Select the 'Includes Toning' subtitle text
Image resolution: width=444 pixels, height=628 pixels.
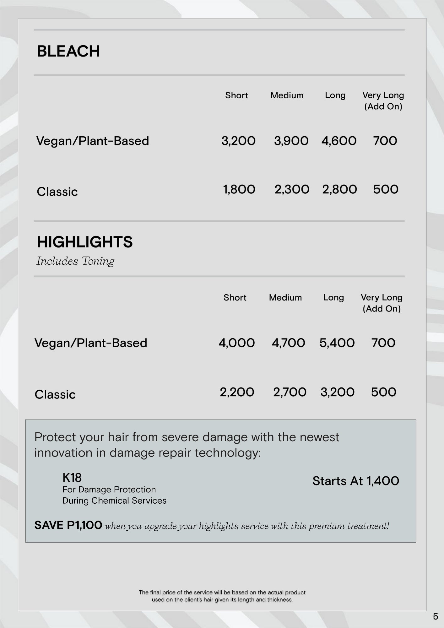pos(75,261)
